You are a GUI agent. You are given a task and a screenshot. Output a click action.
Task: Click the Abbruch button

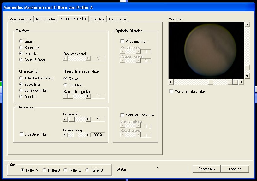pos(235,169)
